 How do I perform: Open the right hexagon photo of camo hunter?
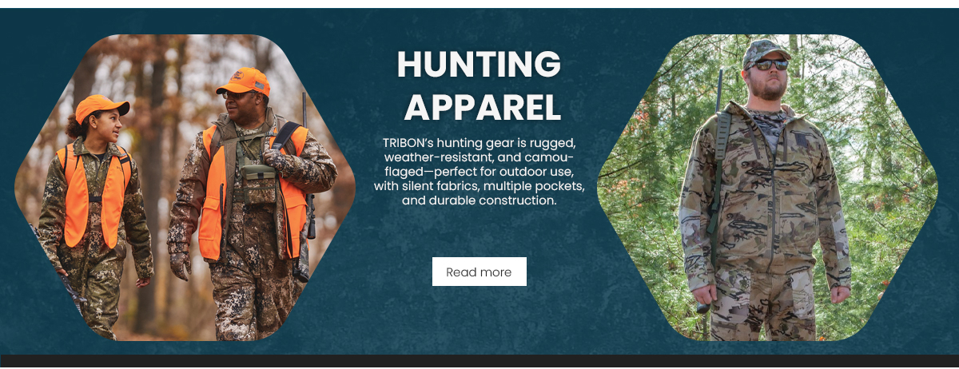coord(767,188)
